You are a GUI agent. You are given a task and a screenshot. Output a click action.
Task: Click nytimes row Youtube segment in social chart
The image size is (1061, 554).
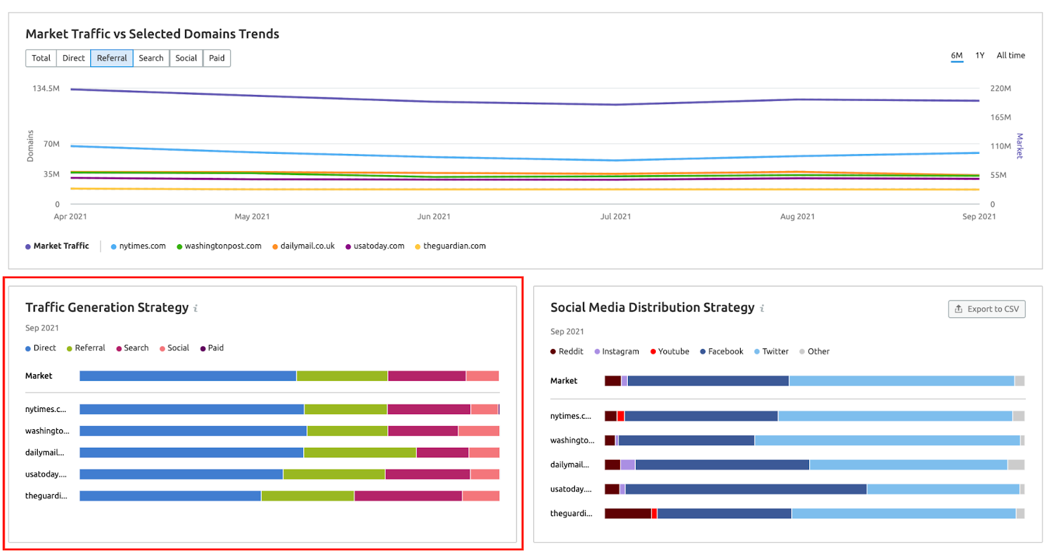pyautogui.click(x=621, y=416)
